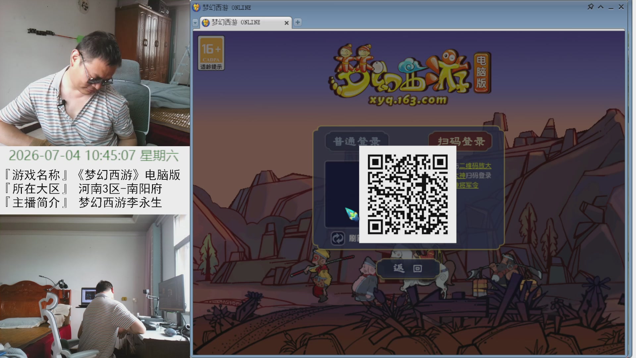Screen dimensions: 636x358
Task: Switch to 扫码登录 tab
Action: pyautogui.click(x=461, y=142)
